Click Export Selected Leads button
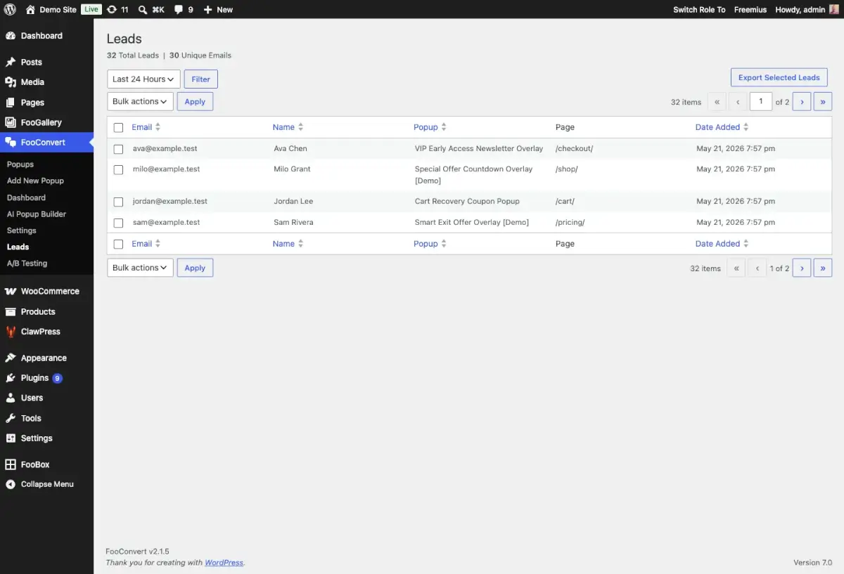Image resolution: width=844 pixels, height=574 pixels. pos(779,77)
